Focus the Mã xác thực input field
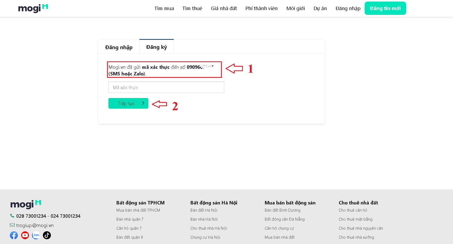 [166, 87]
